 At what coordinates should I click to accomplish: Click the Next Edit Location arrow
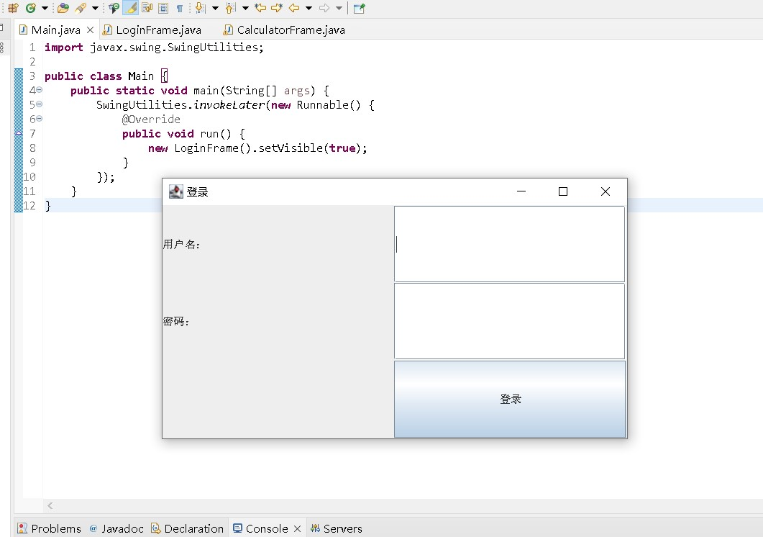[277, 8]
